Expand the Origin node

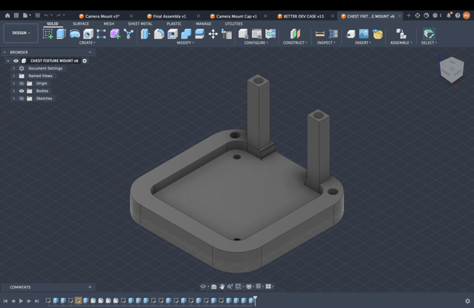(x=14, y=83)
